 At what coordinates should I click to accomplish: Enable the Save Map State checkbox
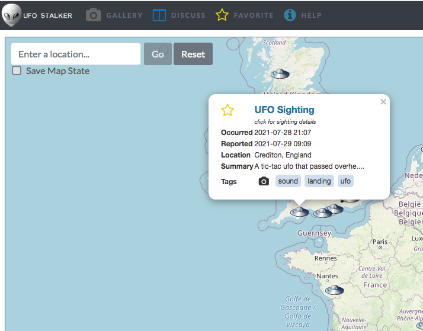[x=17, y=70]
